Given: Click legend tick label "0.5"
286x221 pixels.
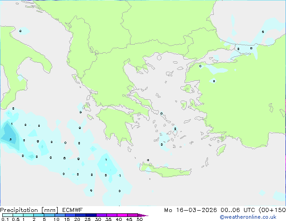Looking at the screenshot, I should click(x=16, y=219).
